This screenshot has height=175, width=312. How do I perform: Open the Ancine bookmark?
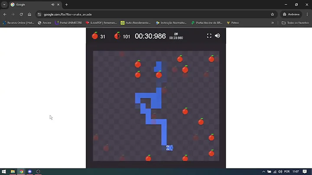pyautogui.click(x=45, y=23)
